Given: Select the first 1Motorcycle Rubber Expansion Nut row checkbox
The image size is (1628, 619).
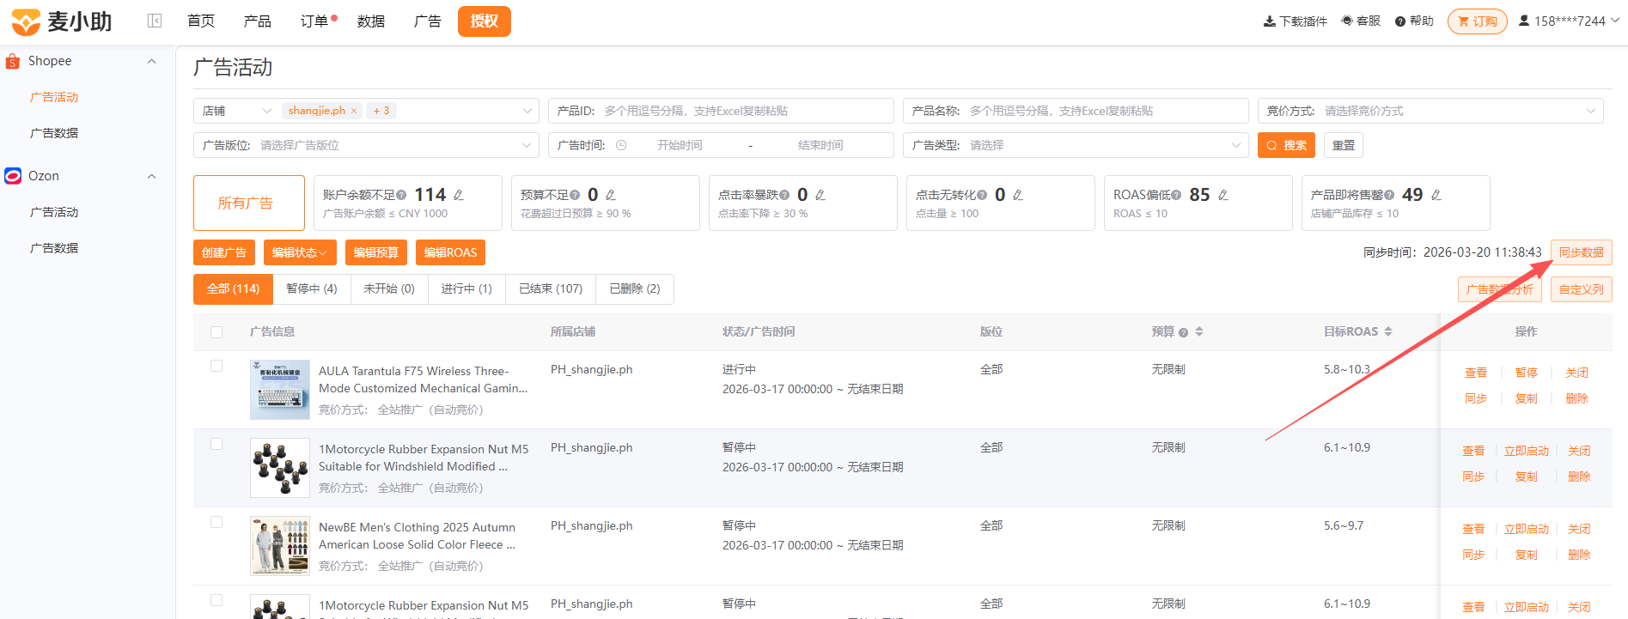Looking at the screenshot, I should pyautogui.click(x=216, y=444).
